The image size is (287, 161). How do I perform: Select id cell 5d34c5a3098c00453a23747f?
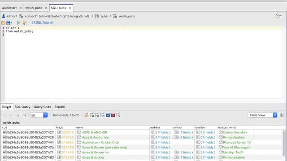(28, 152)
